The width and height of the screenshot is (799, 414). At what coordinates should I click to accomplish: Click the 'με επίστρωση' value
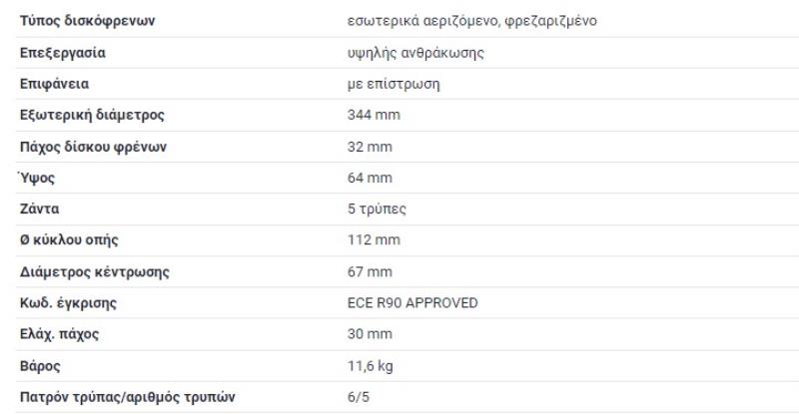[394, 84]
